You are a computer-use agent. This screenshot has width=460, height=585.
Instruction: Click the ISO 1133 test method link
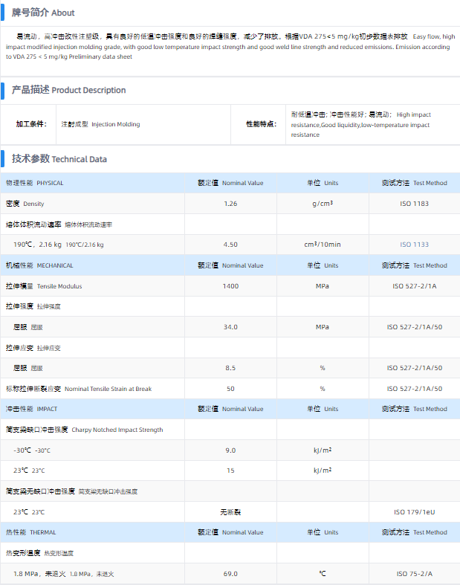[x=414, y=245]
